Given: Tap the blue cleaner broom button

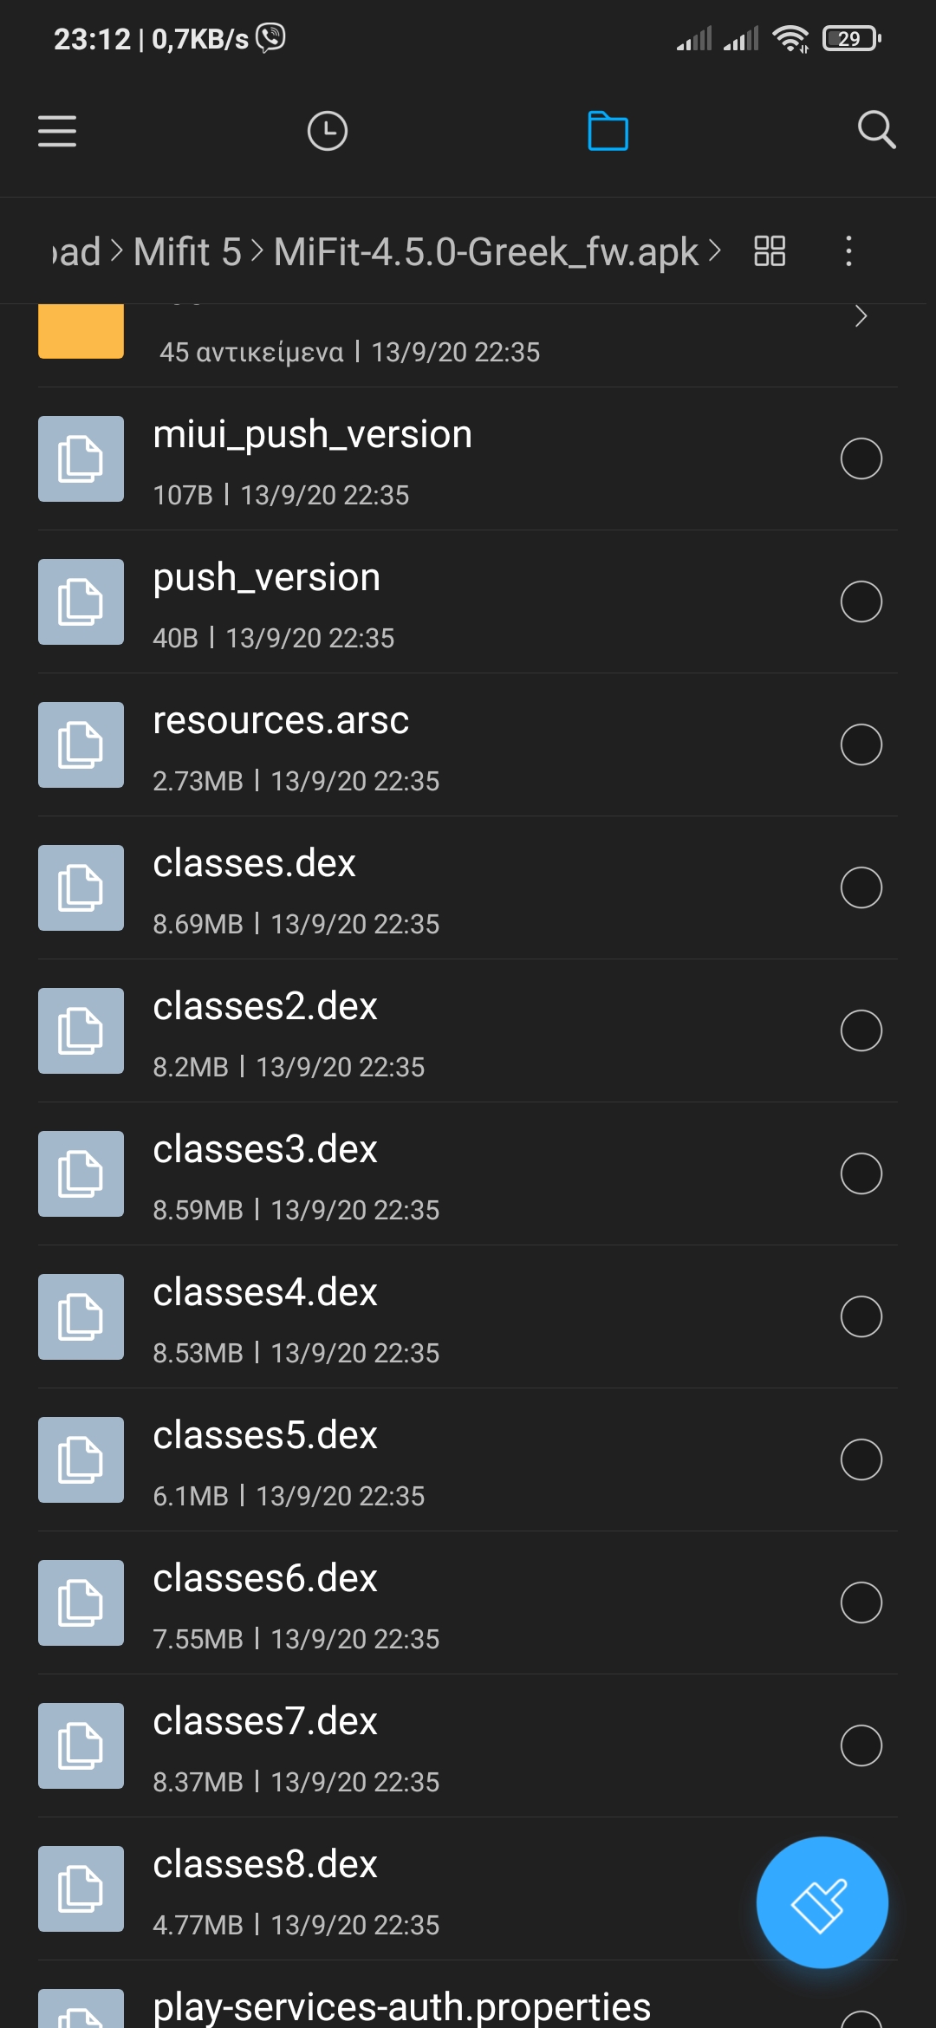Looking at the screenshot, I should [822, 1902].
